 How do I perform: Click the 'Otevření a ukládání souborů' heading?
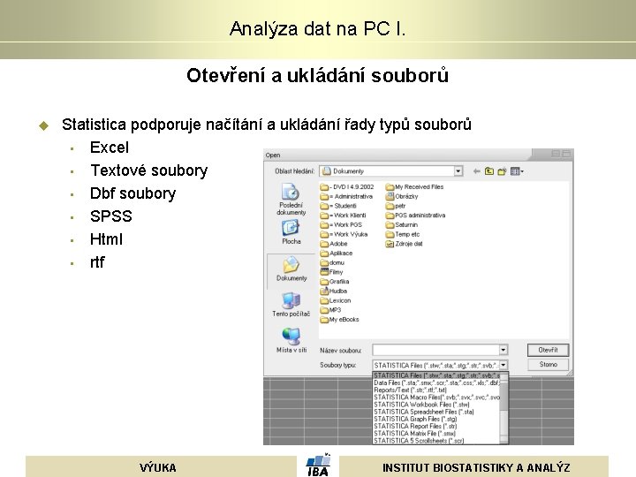coord(318,76)
